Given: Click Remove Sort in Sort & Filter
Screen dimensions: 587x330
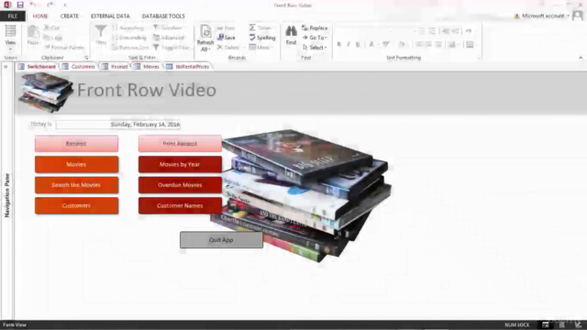Looking at the screenshot, I should (130, 48).
